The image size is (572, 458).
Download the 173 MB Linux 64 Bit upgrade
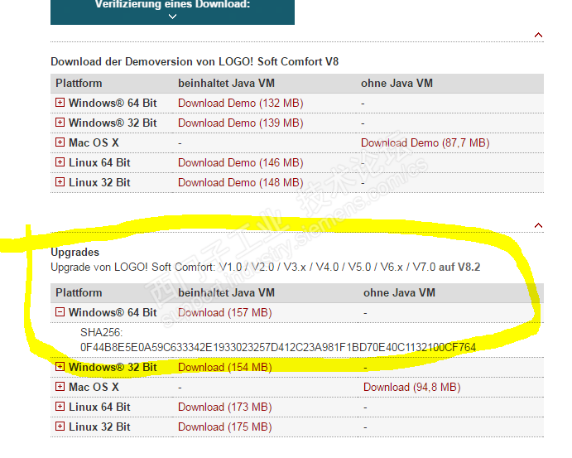(x=225, y=407)
